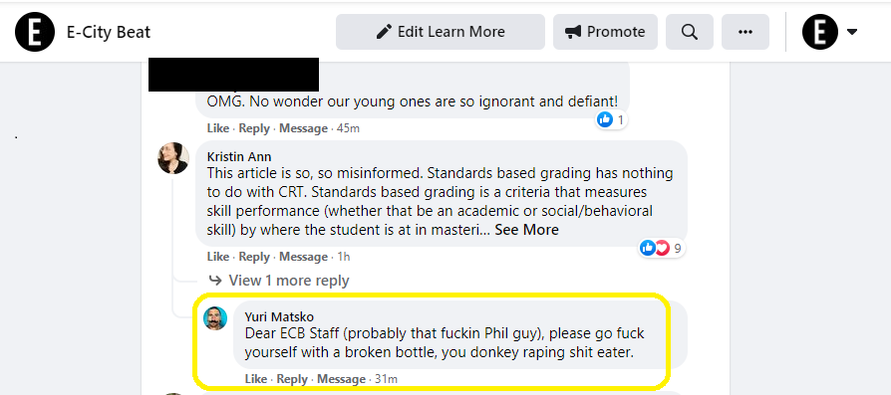This screenshot has width=891, height=395.
Task: Open the Yuri Matsko name link
Action: [x=279, y=316]
